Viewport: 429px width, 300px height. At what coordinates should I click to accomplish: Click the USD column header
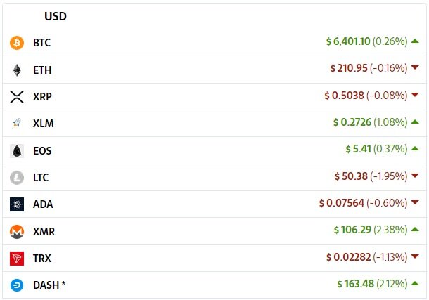point(56,16)
